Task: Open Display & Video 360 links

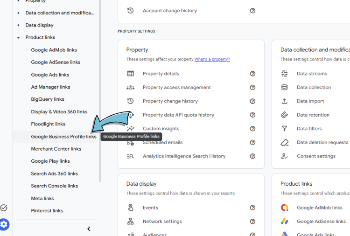Action: click(59, 112)
